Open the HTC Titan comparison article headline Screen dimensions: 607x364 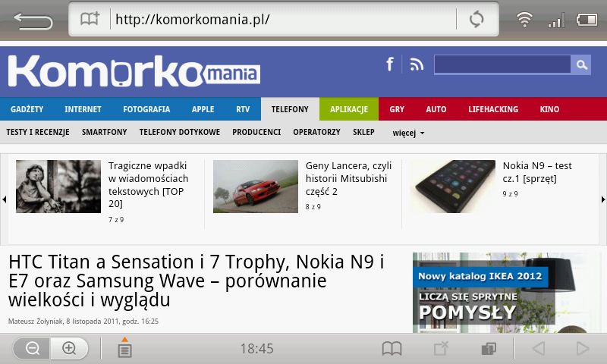[197, 281]
